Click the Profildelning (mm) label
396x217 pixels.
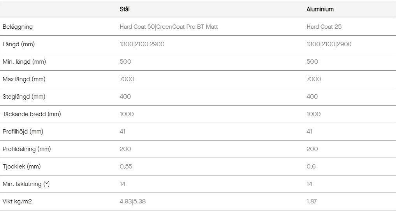coord(27,149)
